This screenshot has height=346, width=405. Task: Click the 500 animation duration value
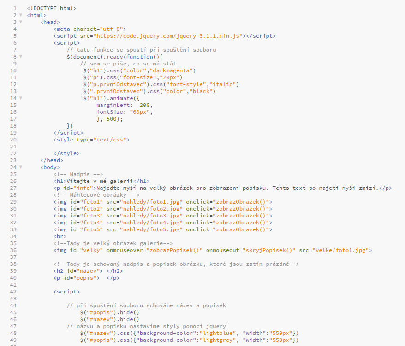[112, 119]
